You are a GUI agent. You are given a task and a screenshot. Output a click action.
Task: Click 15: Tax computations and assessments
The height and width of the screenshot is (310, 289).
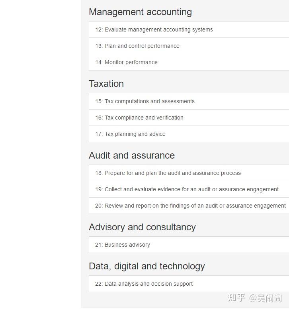[x=145, y=101]
